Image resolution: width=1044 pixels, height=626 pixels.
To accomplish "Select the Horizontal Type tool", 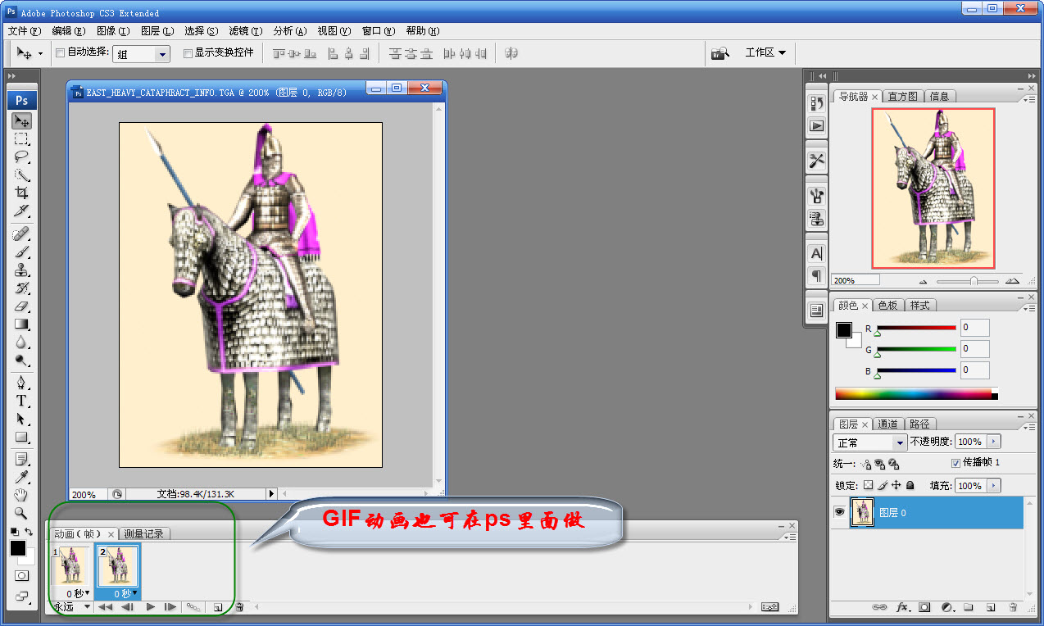I will click(22, 401).
